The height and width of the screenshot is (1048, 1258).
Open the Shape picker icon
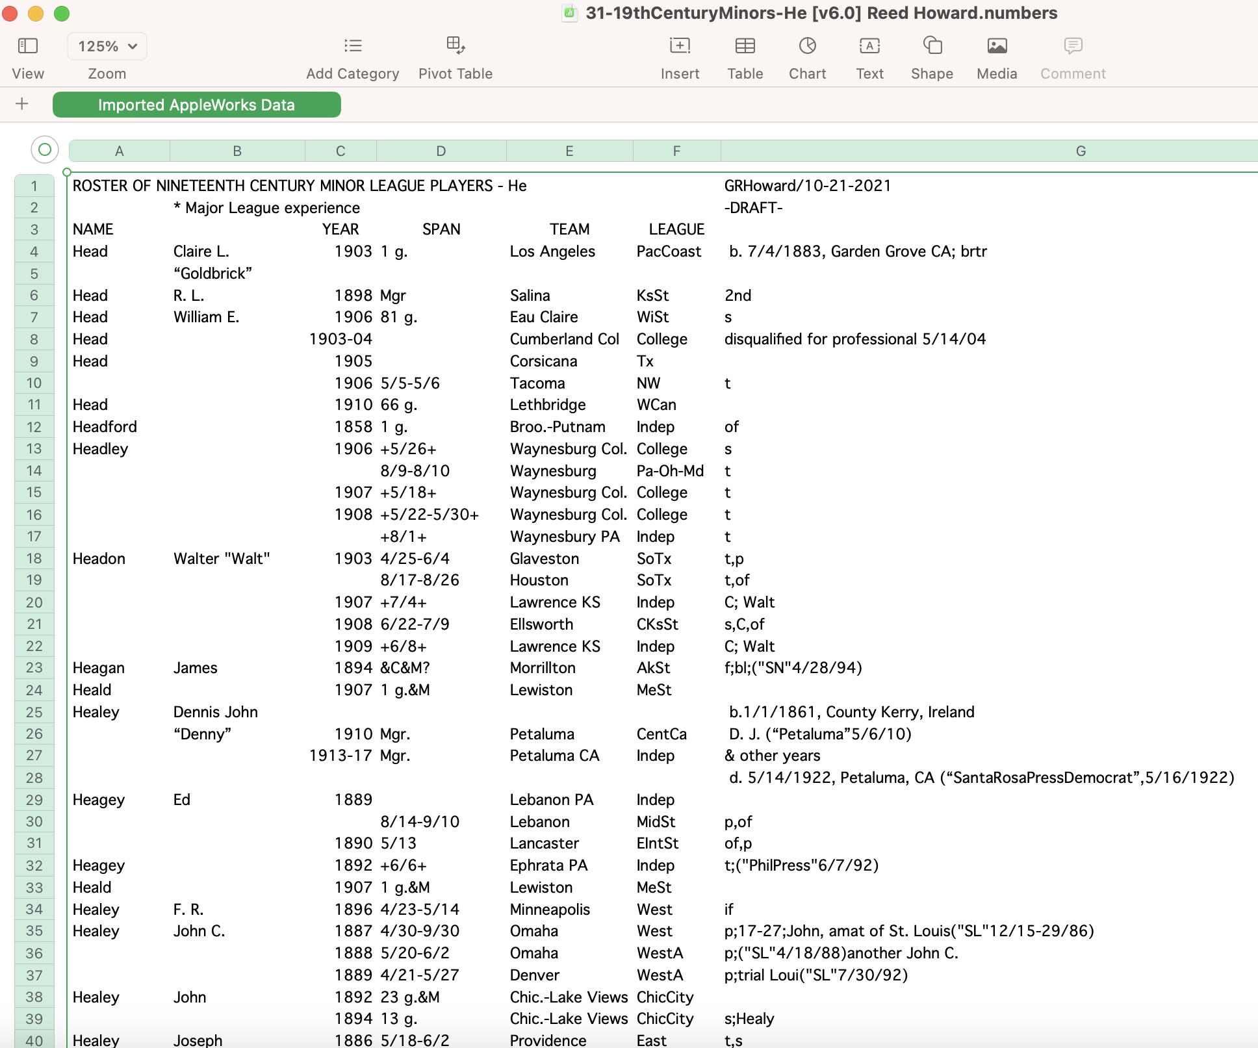point(932,45)
